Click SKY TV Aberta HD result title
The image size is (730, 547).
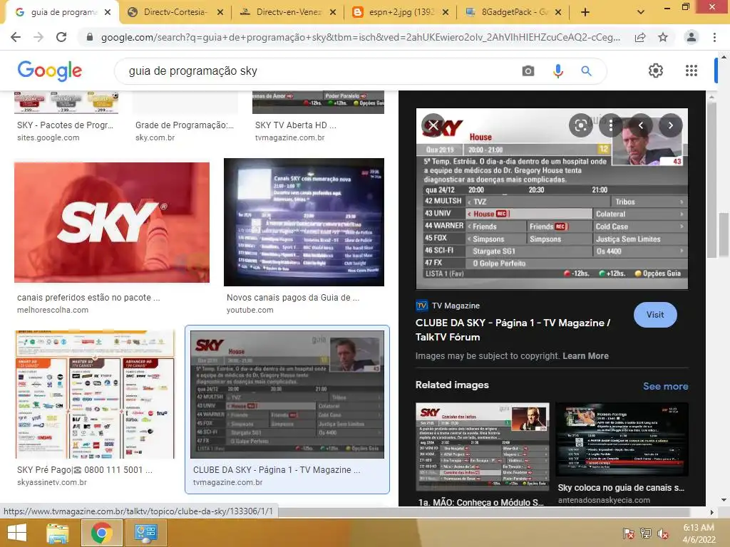[296, 125]
